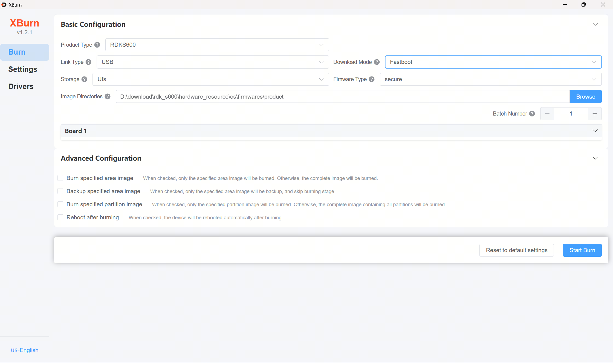Collapse the Advanced Configuration section
The image size is (613, 363).
pyautogui.click(x=595, y=158)
